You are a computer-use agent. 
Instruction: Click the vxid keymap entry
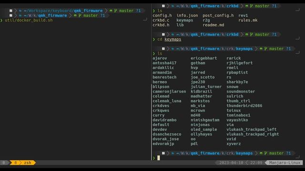(x=231, y=139)
